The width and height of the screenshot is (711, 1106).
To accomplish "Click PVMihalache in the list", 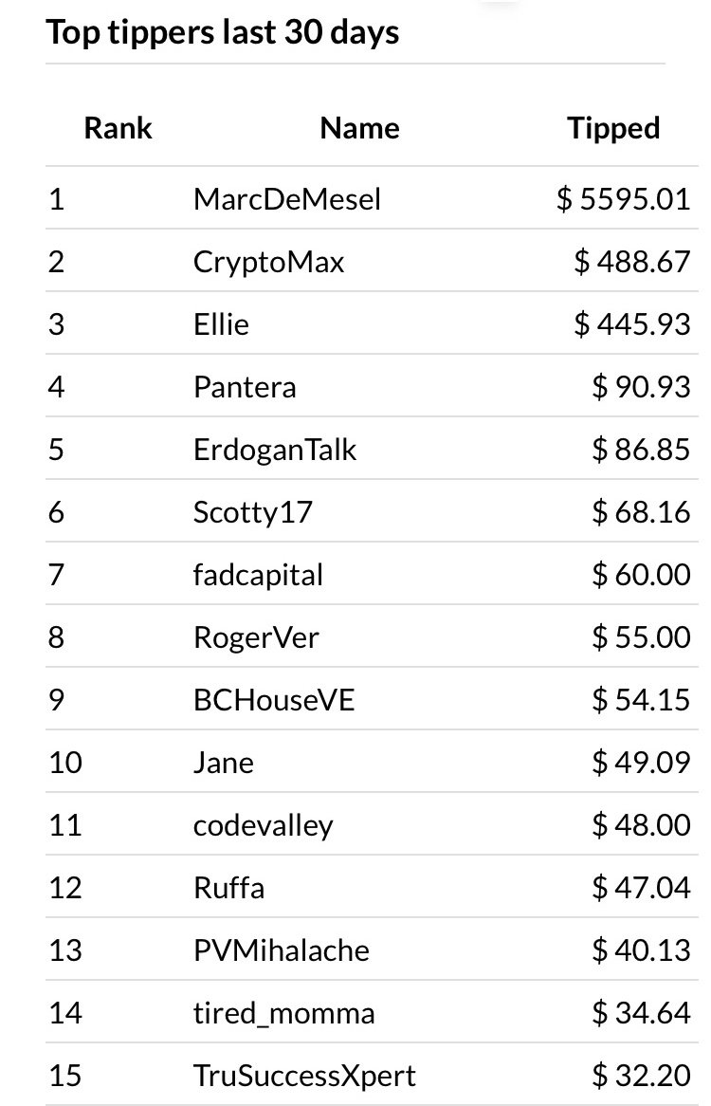I will (x=282, y=950).
